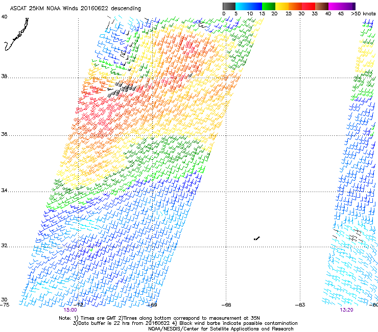Click the longitude label -63
Screen dimensions: 378x332
coord(300,305)
